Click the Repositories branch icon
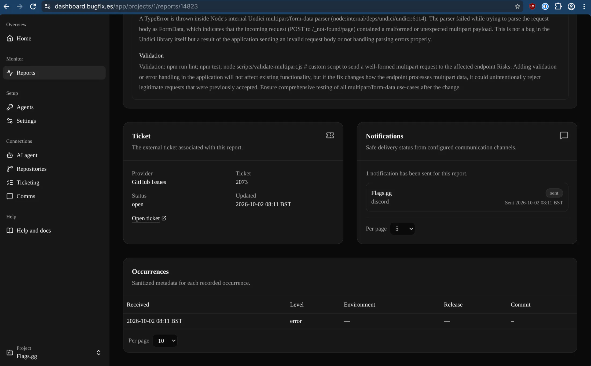This screenshot has width=591, height=366. (x=10, y=169)
